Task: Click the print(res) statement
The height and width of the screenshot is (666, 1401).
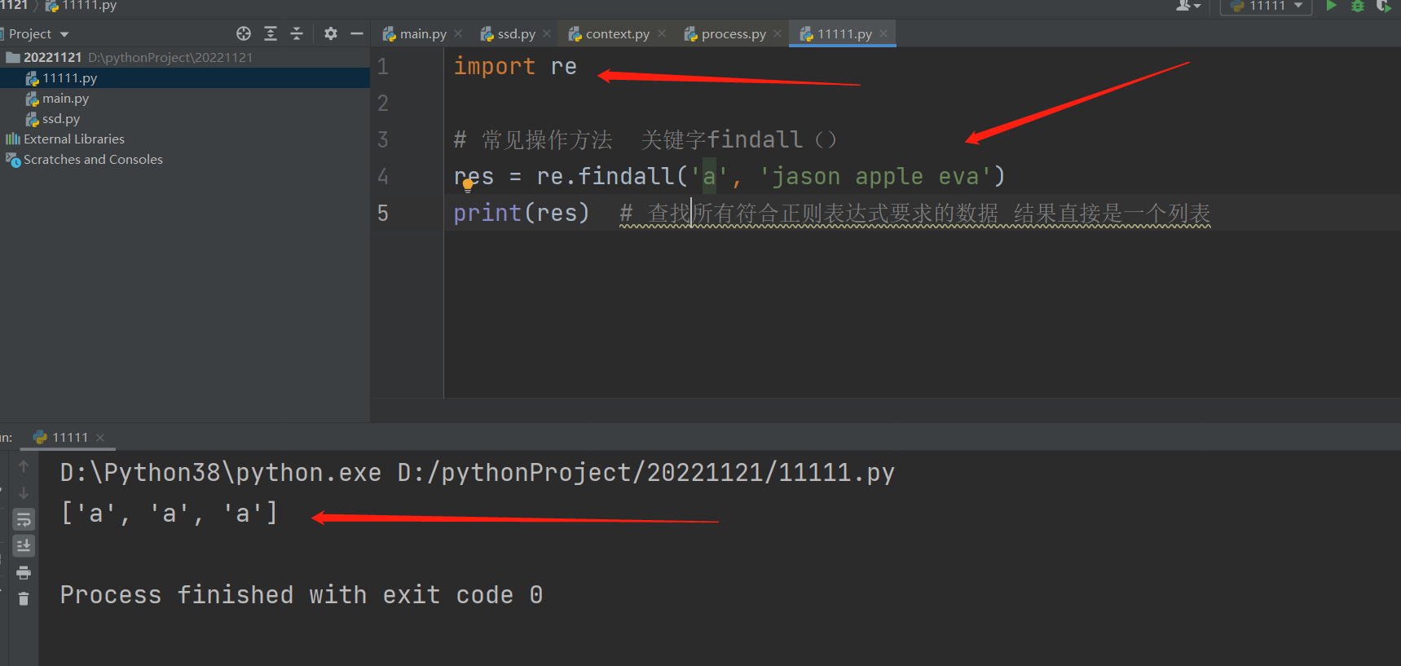Action: pyautogui.click(x=521, y=214)
